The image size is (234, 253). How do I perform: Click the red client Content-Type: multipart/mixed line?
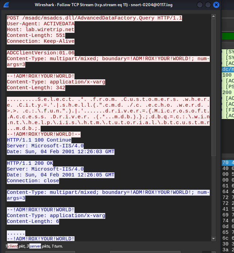tap(108, 62)
